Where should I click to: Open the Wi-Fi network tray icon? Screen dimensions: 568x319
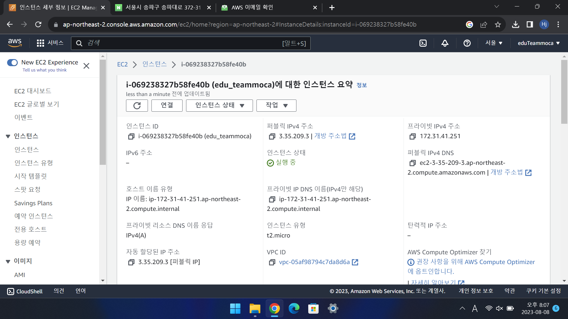pyautogui.click(x=489, y=309)
